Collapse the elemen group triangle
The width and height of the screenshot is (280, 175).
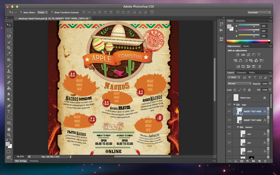coord(238,127)
